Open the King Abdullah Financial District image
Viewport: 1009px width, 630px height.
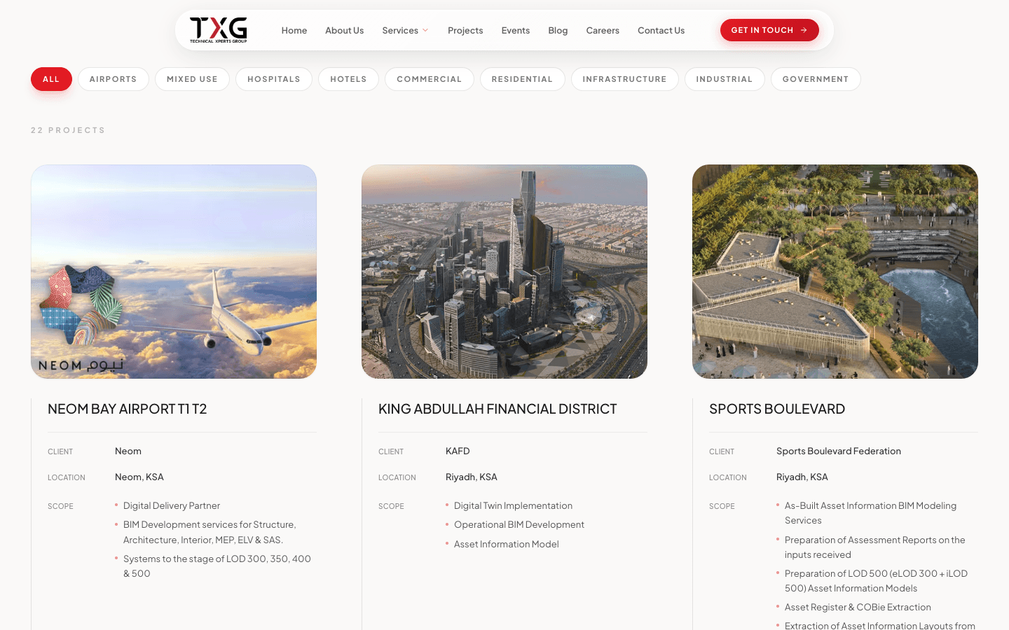(x=504, y=272)
